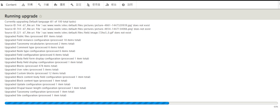Open 設定 using the wrench icon
The image size is (280, 112).
(72, 5)
